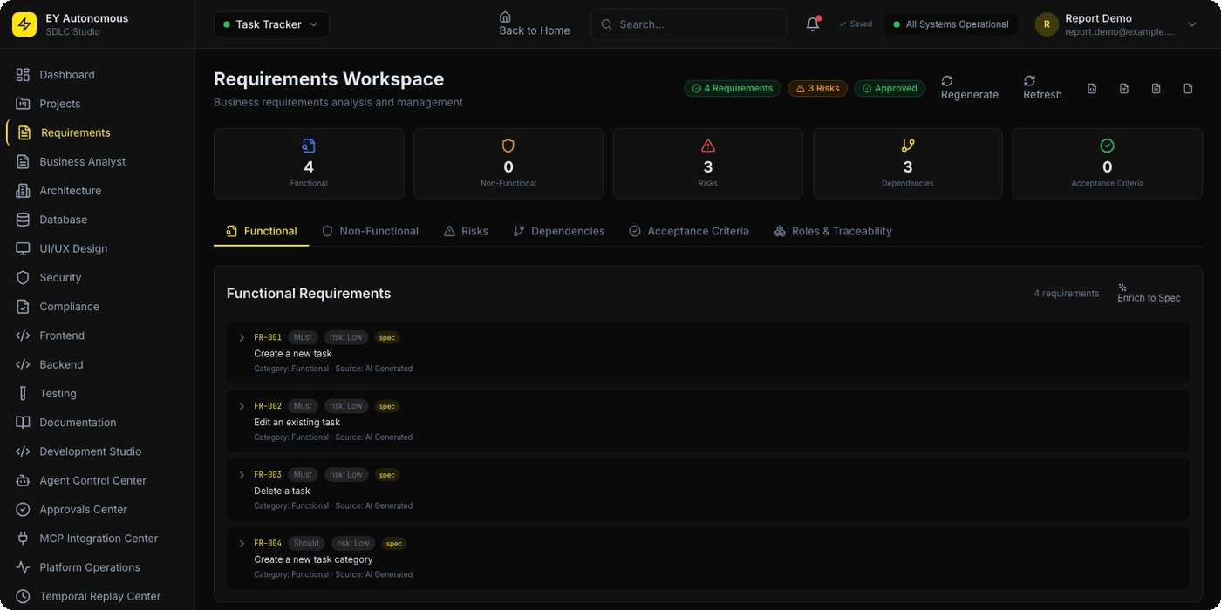Switch to the Non-Functional tab
This screenshot has width=1221, height=610.
(x=370, y=231)
